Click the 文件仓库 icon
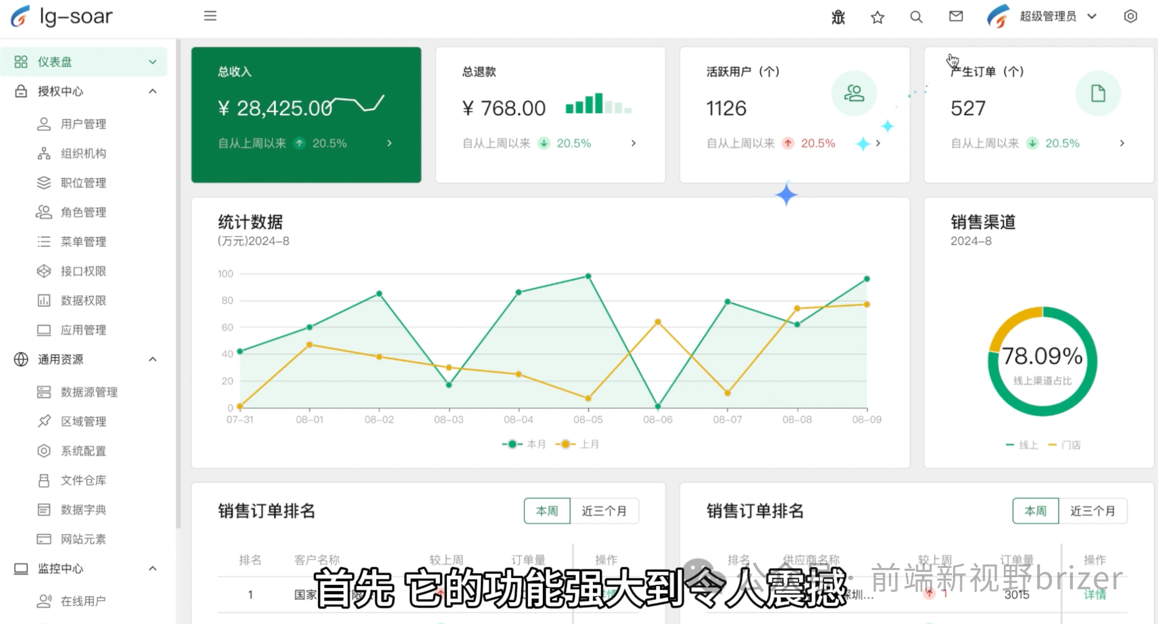 [44, 481]
